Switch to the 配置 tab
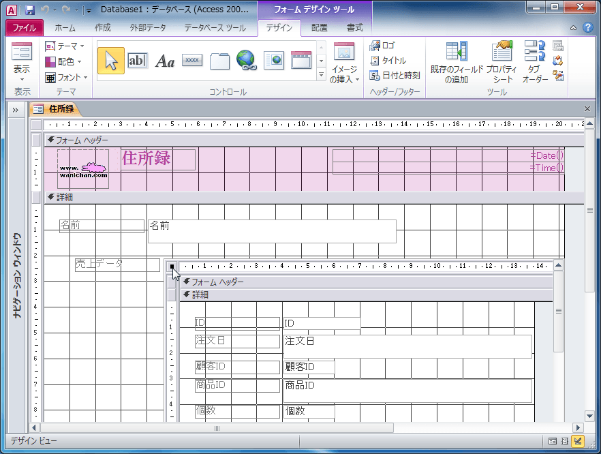Screen dimensions: 601x454 320,27
